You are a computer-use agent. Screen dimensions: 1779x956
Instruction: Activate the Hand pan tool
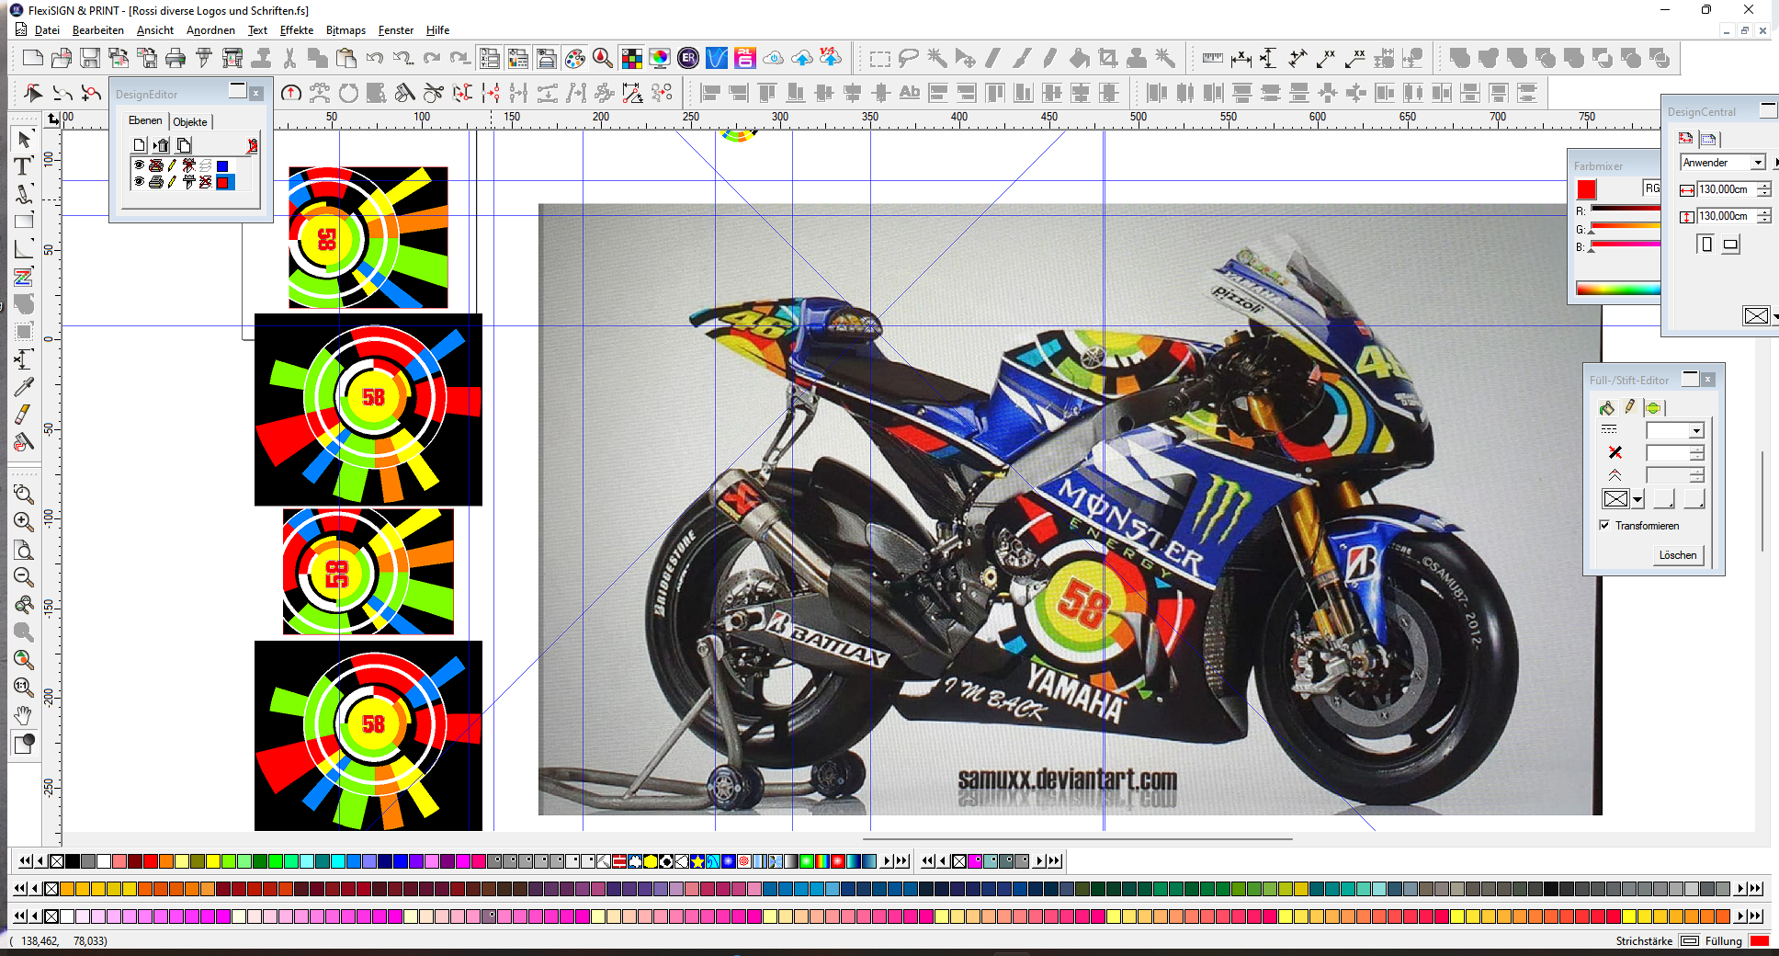click(x=23, y=715)
